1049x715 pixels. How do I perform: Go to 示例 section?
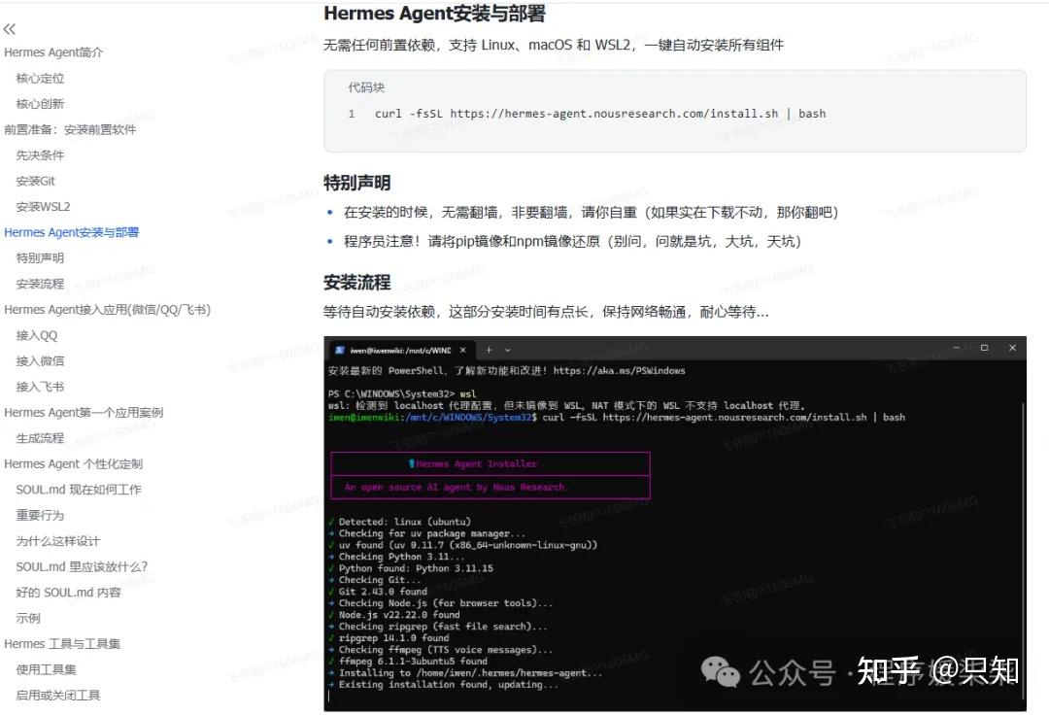pos(28,618)
